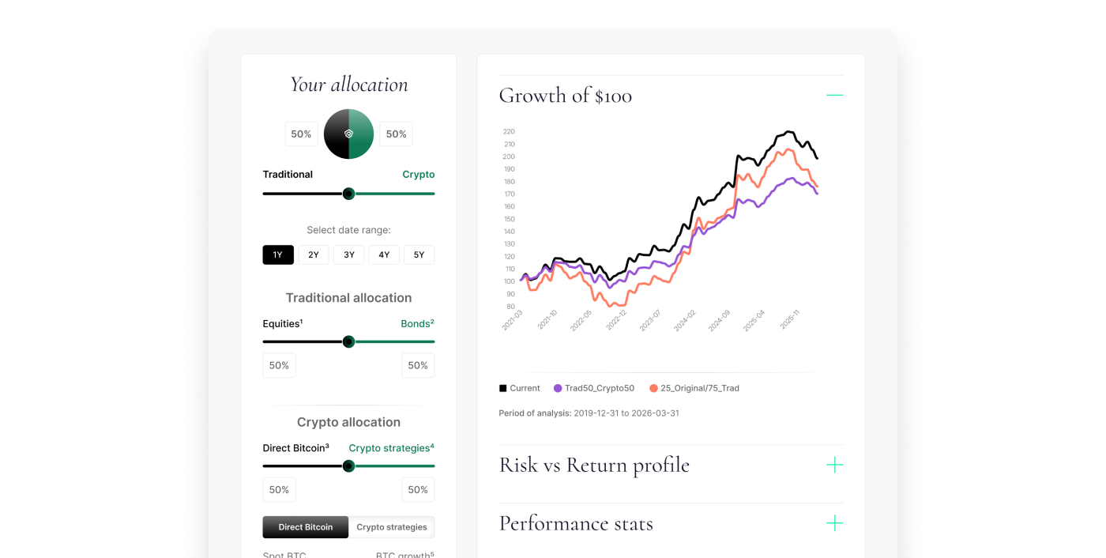Select the 2Y date range

point(314,254)
